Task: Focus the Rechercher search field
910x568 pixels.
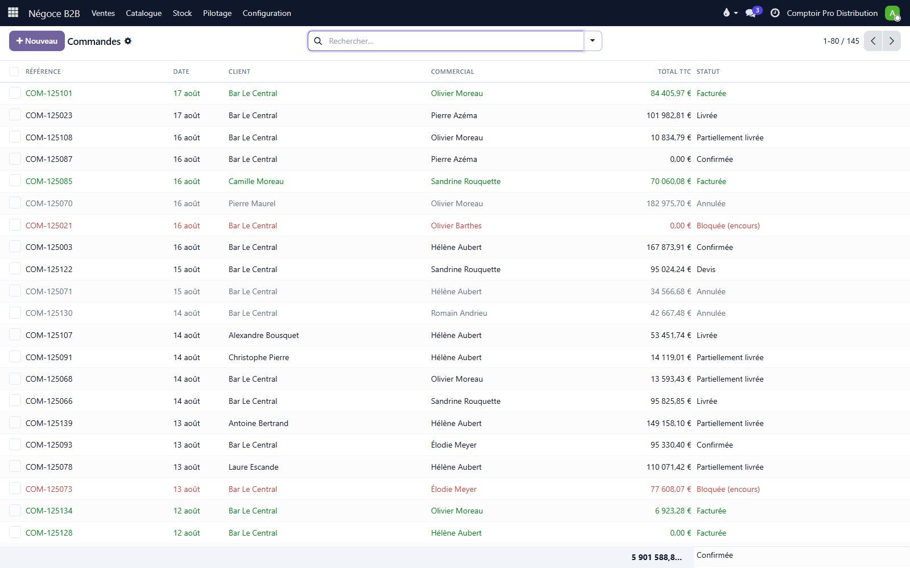Action: (x=454, y=41)
